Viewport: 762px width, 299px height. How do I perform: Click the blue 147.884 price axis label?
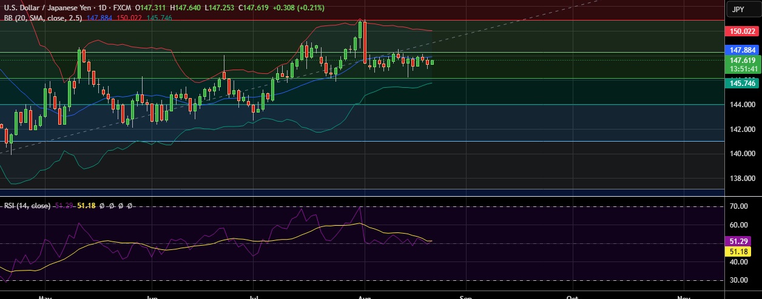[743, 50]
